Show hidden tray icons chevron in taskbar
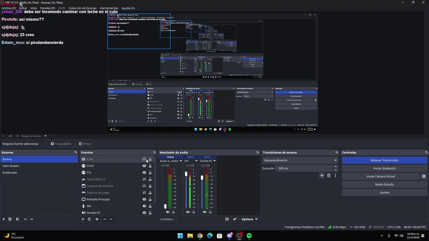Viewport: 429px width, 241px height. [382, 236]
